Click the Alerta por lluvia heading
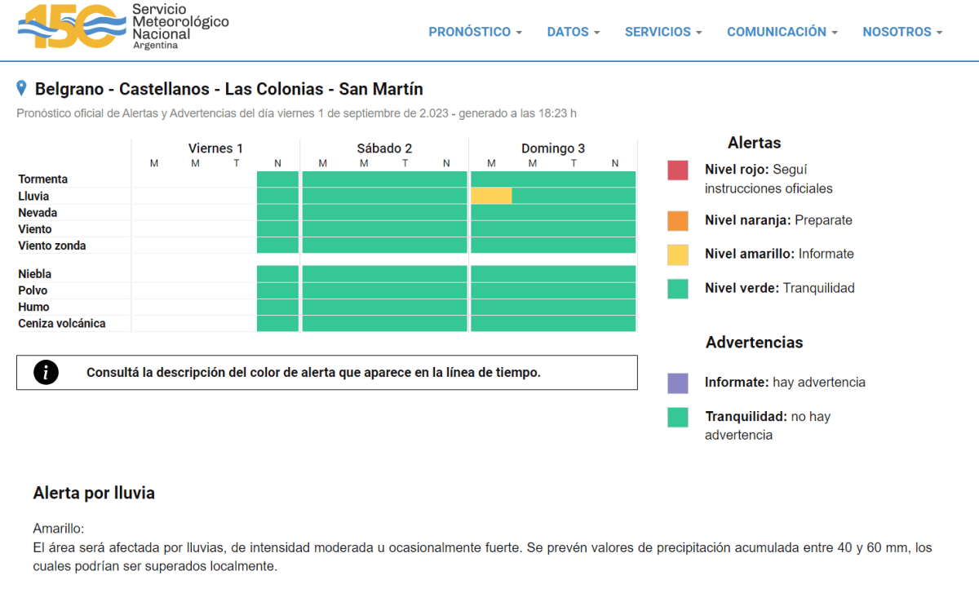 pos(94,493)
